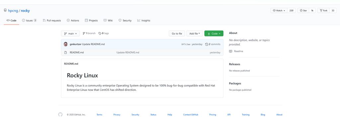
Task: Open the Packages section heading
Action: pyautogui.click(x=235, y=83)
